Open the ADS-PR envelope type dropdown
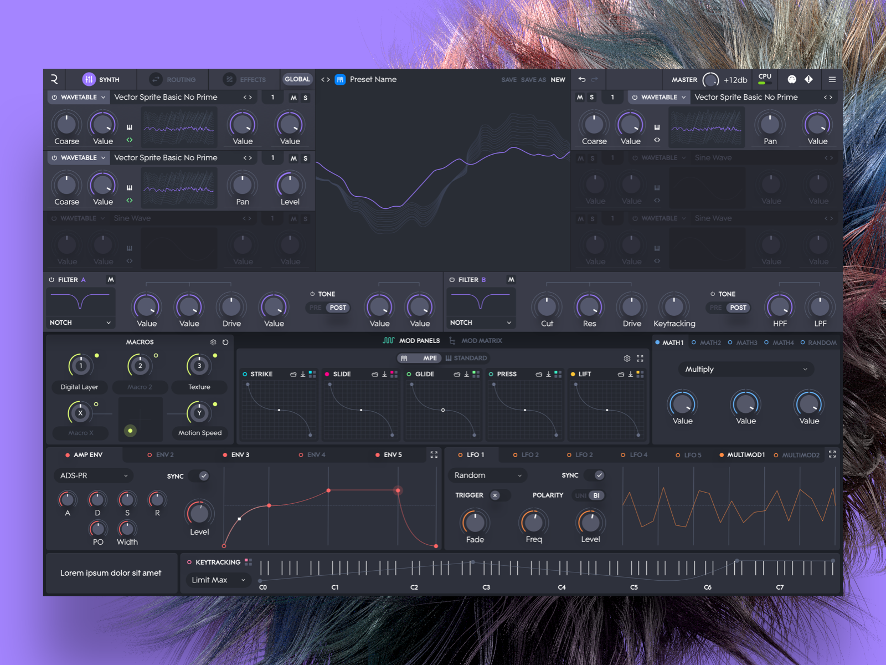This screenshot has height=665, width=886. (94, 475)
